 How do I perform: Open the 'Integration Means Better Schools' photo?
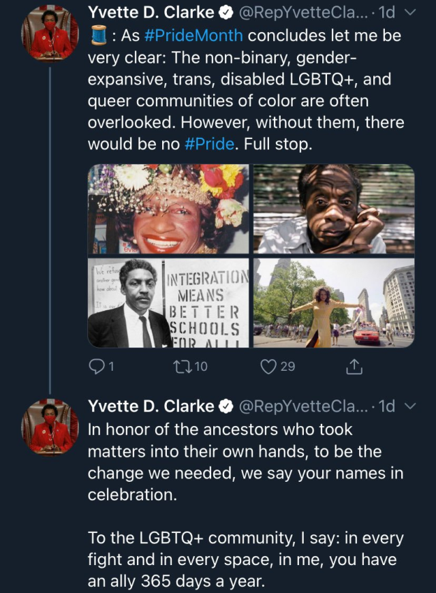tap(168, 302)
